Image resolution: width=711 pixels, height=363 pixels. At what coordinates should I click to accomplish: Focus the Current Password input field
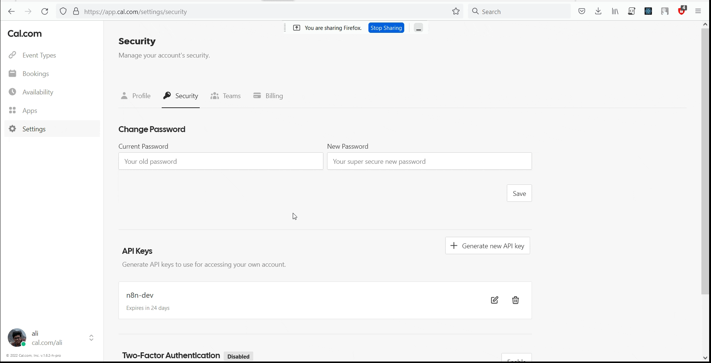point(221,161)
